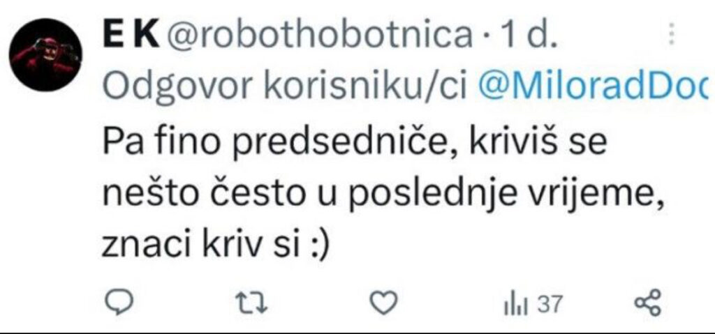Click the tweet line starting 'Pa fino'

point(355,142)
